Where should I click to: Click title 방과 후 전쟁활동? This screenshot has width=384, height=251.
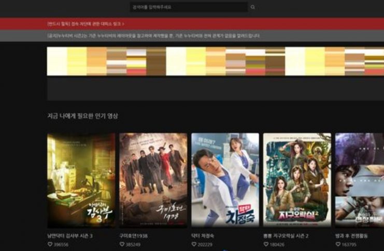(351, 236)
